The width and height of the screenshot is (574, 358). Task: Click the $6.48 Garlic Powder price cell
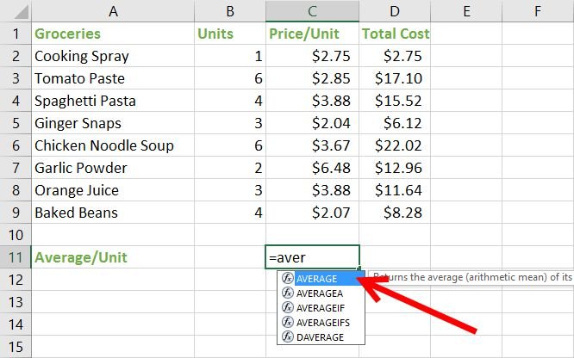click(312, 168)
